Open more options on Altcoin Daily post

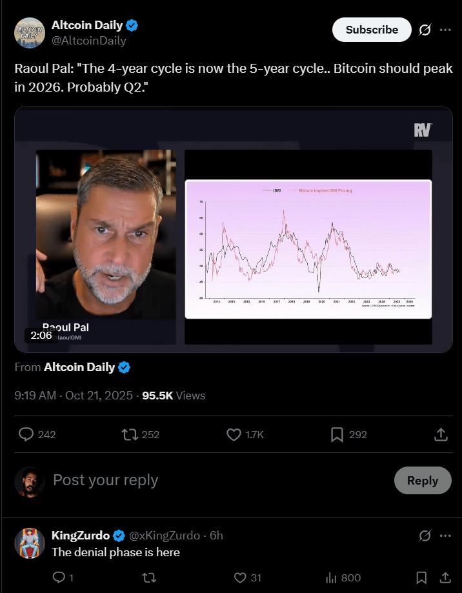445,30
